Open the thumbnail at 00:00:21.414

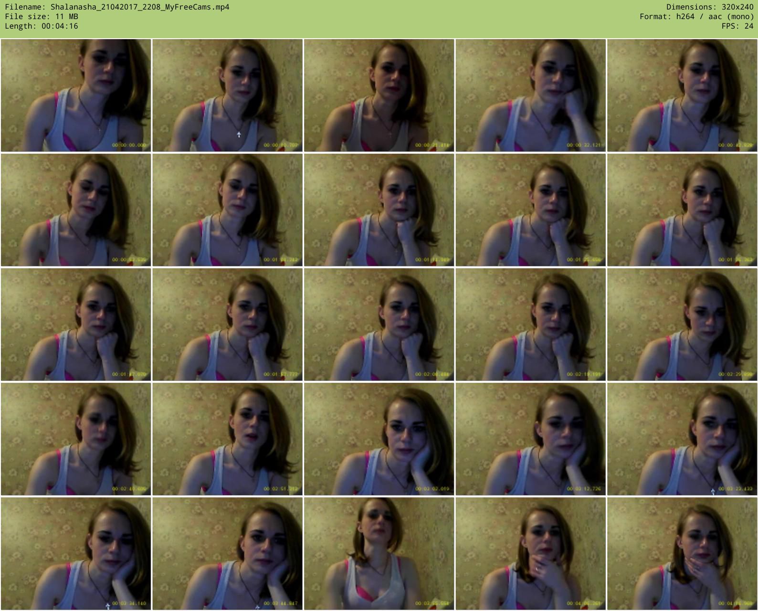(x=379, y=95)
